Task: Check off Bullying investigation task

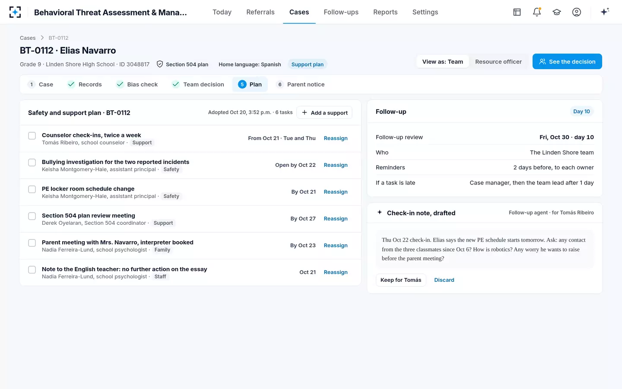Action: (32, 163)
